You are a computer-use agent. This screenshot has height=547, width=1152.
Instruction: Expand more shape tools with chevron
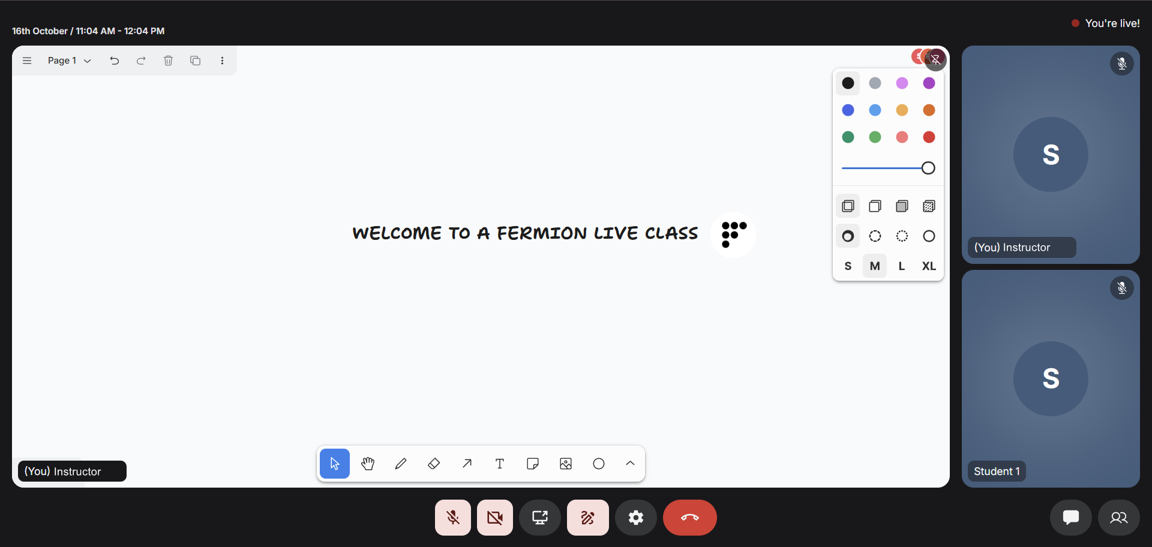[630, 464]
